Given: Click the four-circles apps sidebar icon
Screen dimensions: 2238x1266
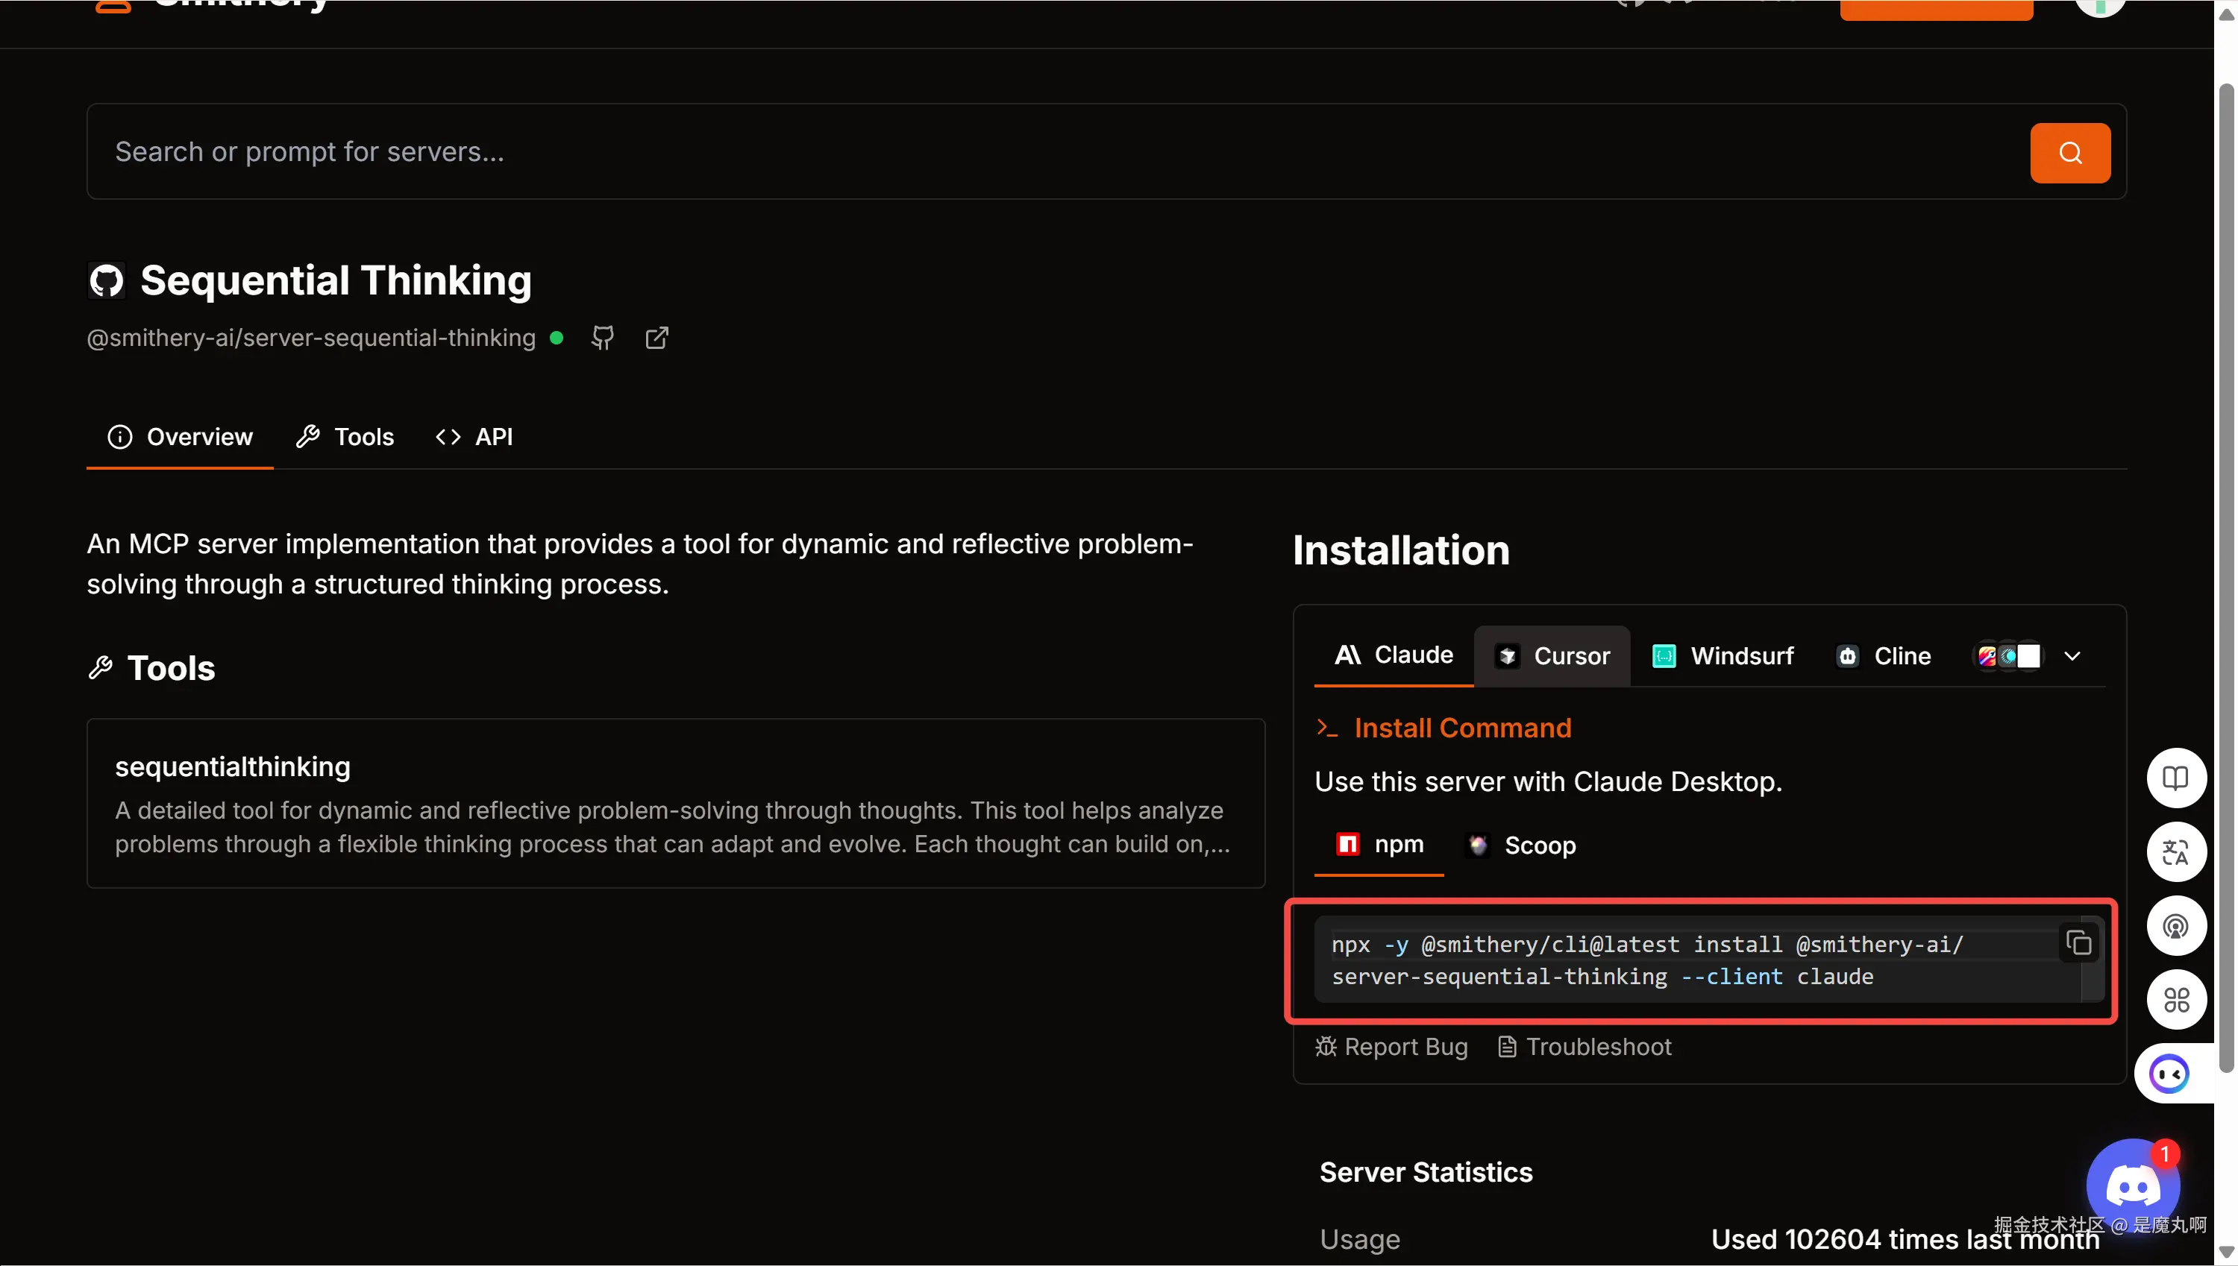Looking at the screenshot, I should [2175, 999].
